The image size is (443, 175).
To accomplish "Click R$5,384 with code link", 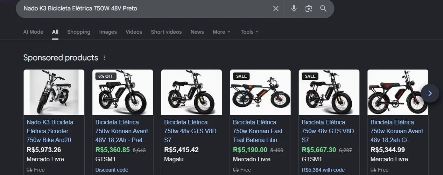I will 323,170.
